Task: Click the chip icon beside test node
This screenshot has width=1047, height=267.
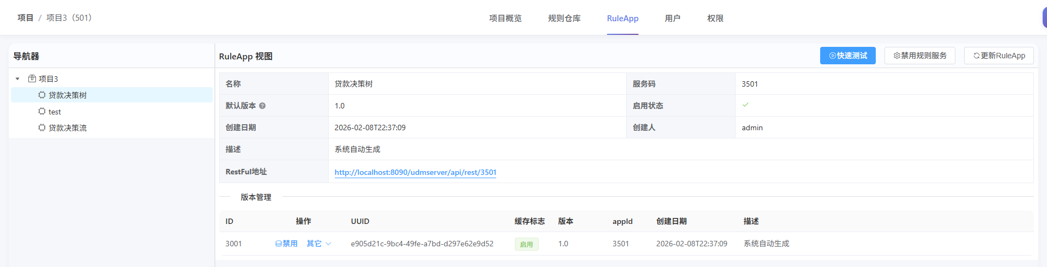Action: click(x=42, y=111)
